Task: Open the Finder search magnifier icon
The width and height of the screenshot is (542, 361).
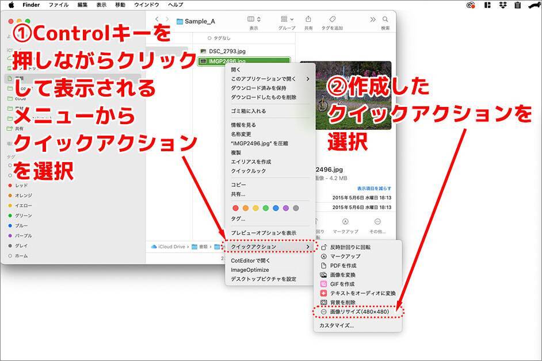Action: pos(385,20)
